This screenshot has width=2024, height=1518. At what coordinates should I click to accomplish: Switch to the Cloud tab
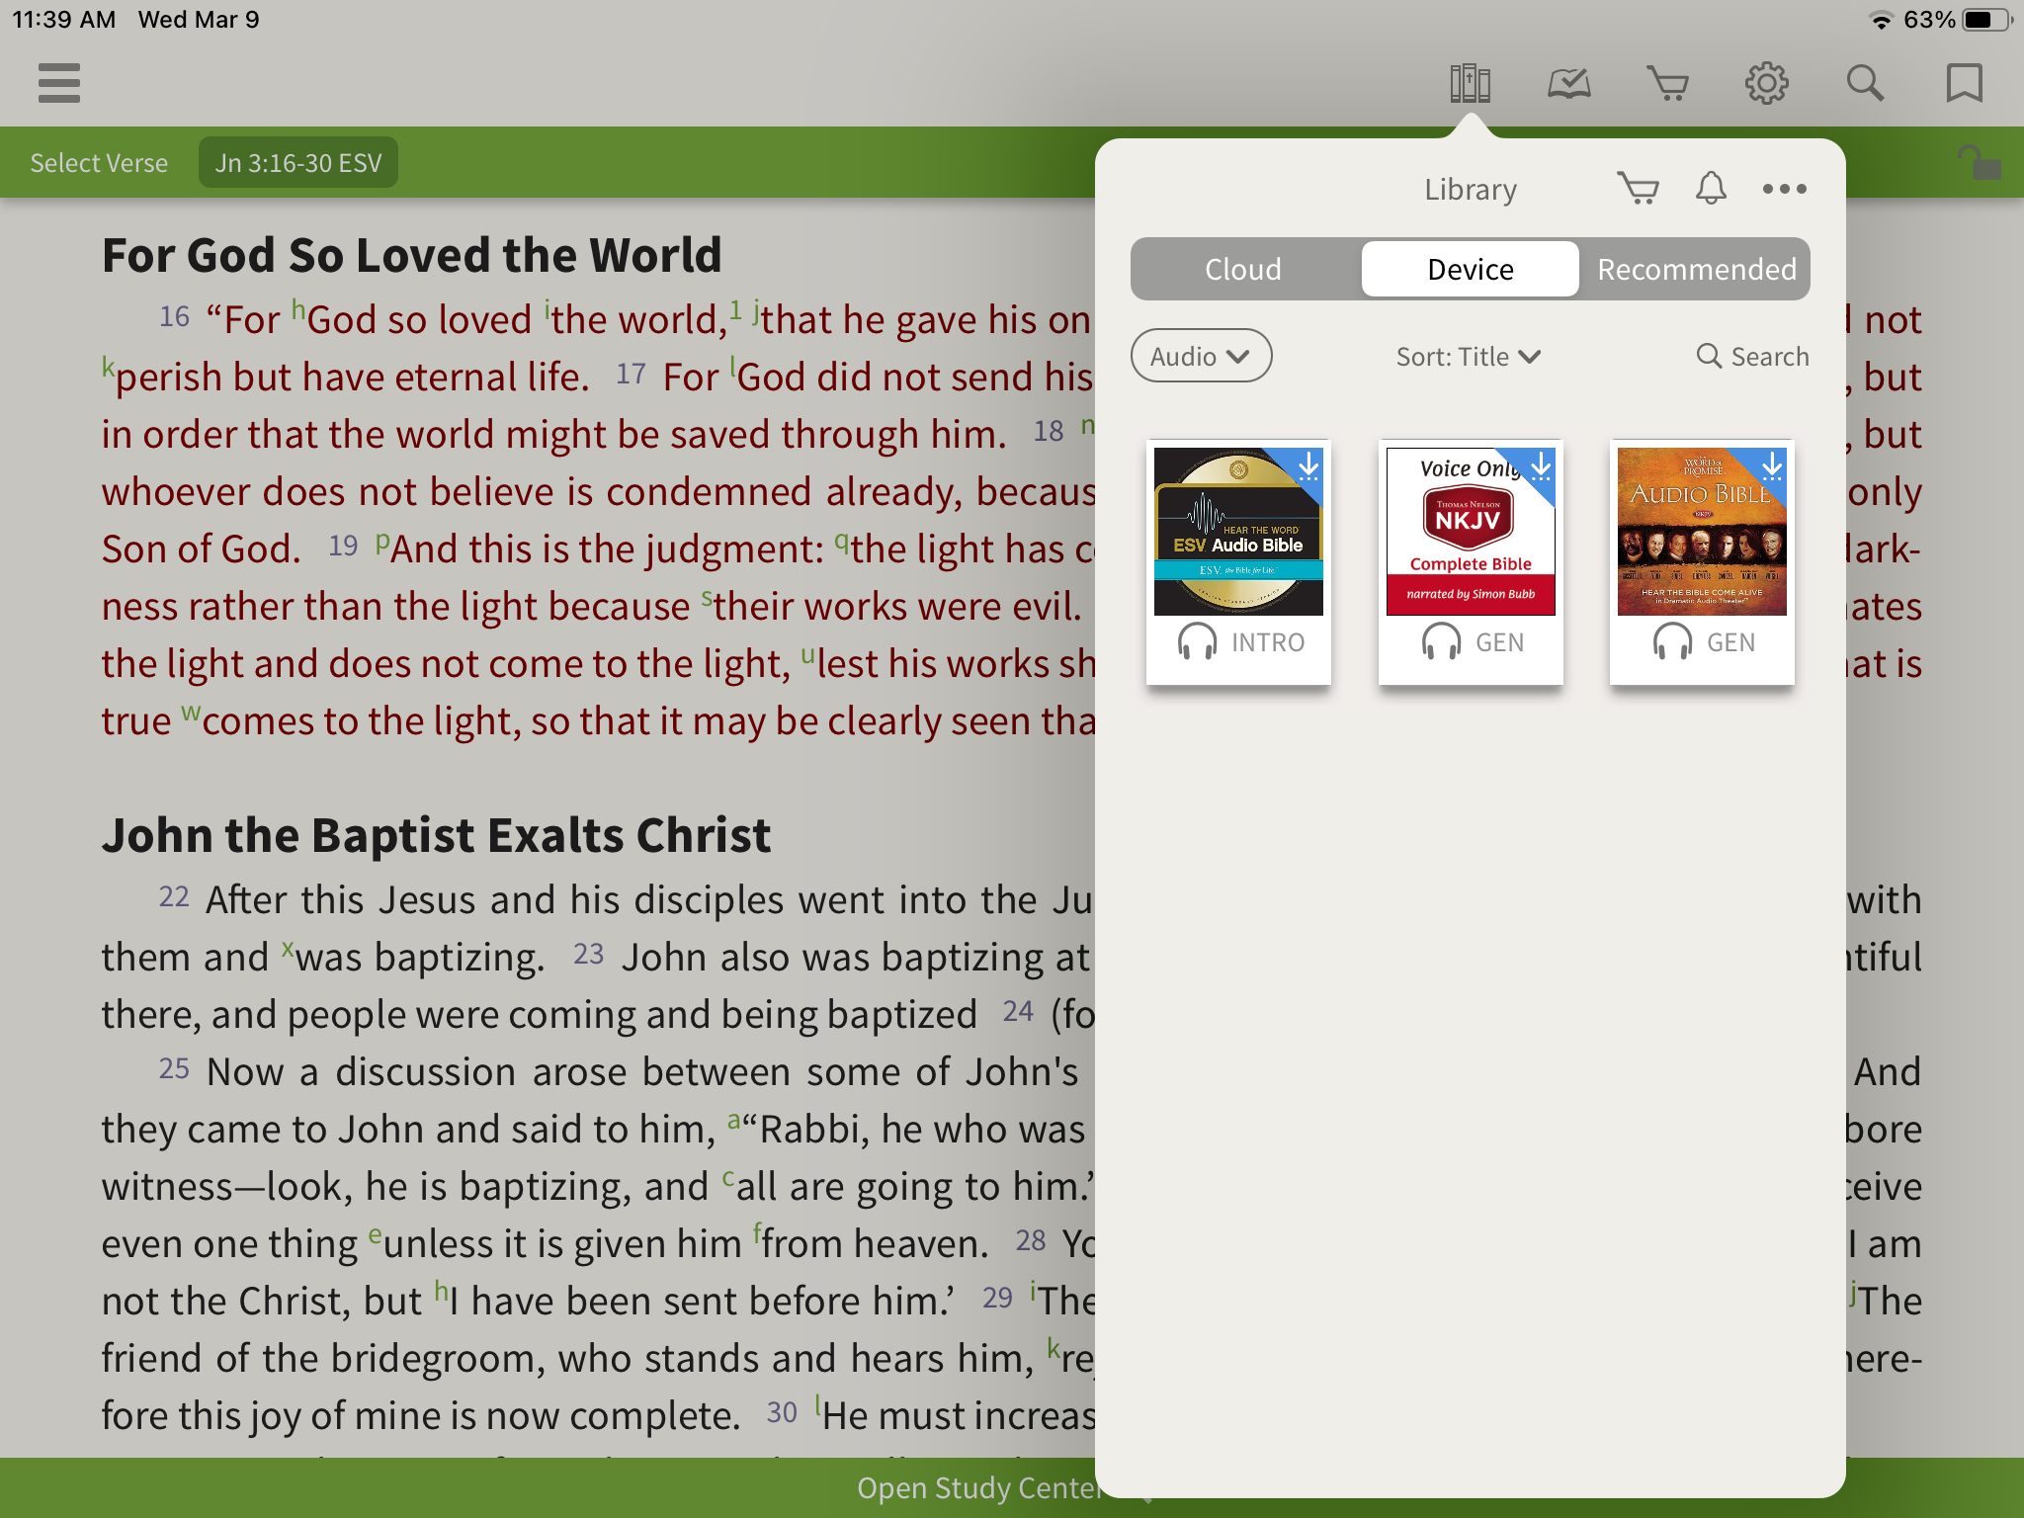[x=1243, y=269]
